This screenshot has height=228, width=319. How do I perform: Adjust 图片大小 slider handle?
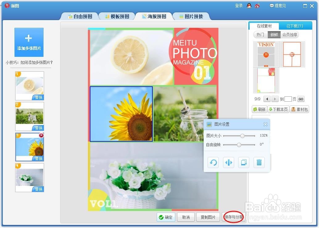242,136
